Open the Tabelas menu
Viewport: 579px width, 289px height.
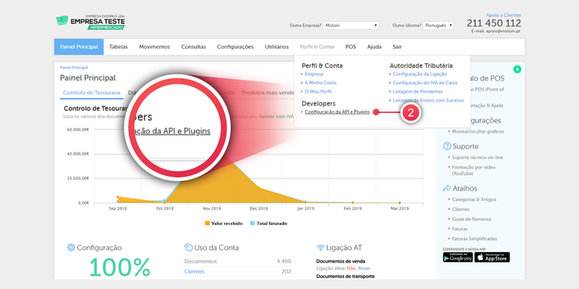[x=118, y=47]
